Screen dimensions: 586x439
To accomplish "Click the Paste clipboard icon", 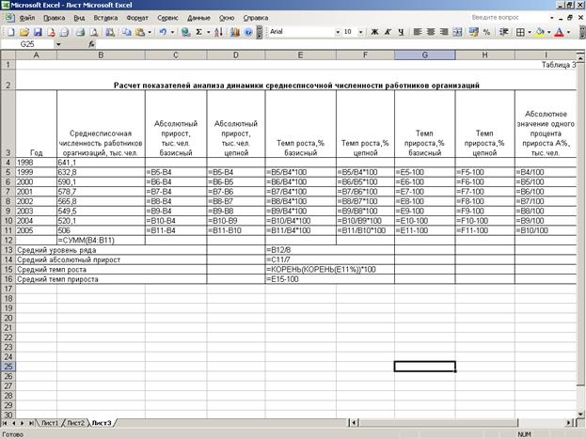I will pos(140,32).
